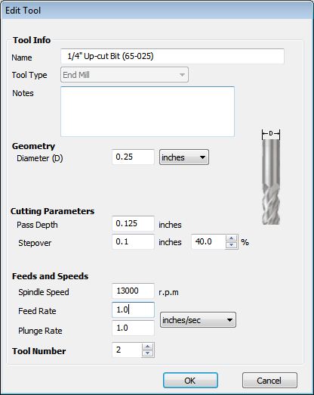The height and width of the screenshot is (395, 314).
Task: Decrement Tool Number using down arrow
Action: (x=148, y=353)
